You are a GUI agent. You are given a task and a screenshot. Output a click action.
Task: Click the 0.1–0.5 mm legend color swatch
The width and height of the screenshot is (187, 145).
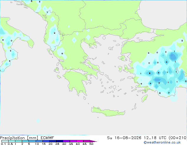click(x=5, y=141)
